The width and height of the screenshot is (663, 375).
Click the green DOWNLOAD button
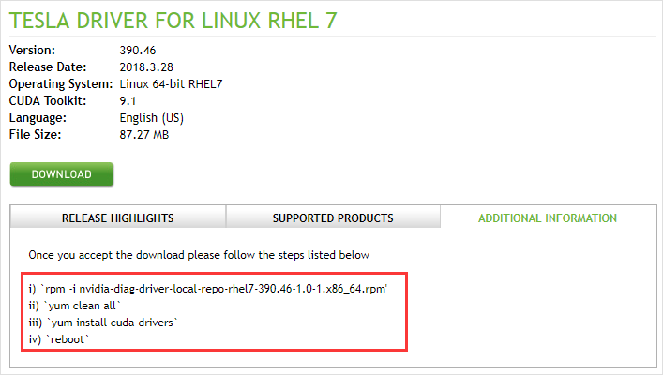click(x=62, y=174)
